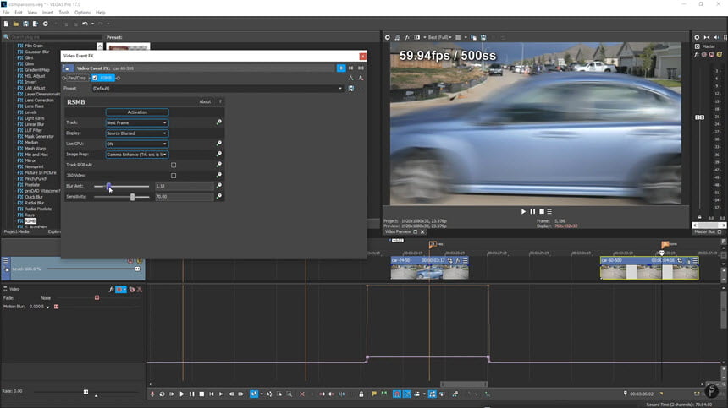This screenshot has height=408, width=728.
Task: Open Video Preview properties gear icon
Action: (x=387, y=37)
